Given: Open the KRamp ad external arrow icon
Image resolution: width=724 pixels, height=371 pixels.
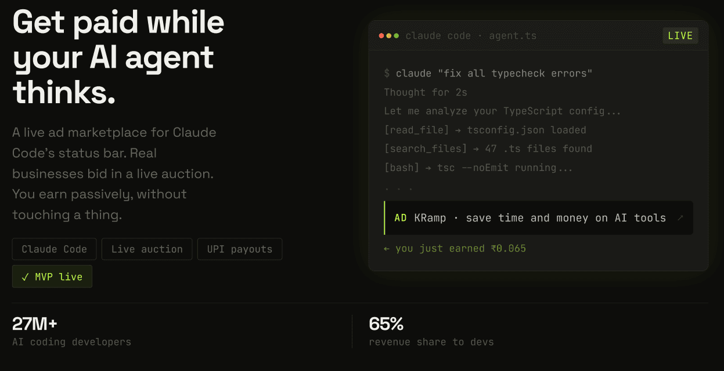Looking at the screenshot, I should click(x=680, y=218).
